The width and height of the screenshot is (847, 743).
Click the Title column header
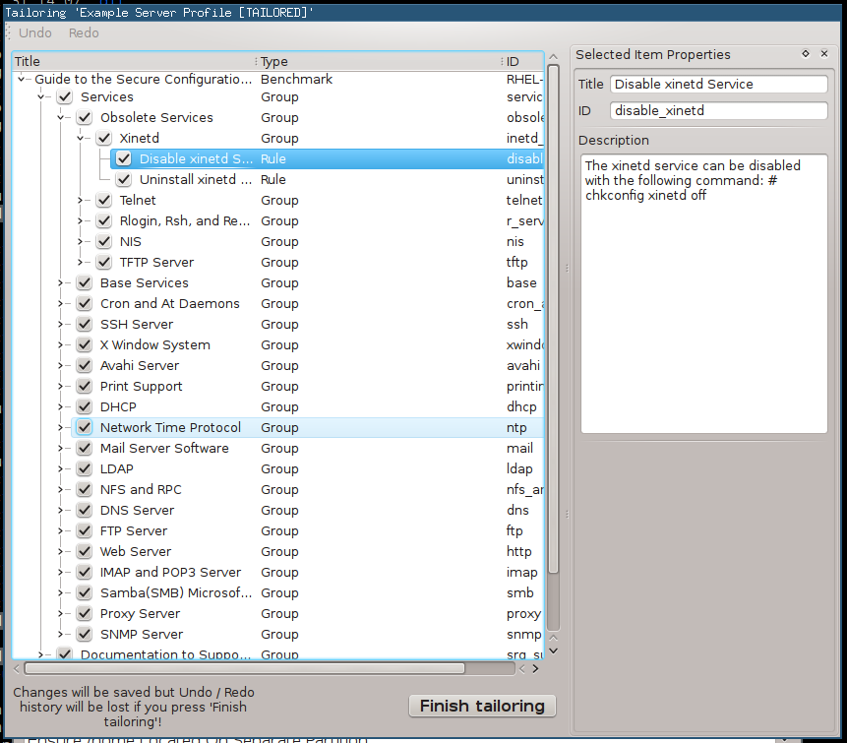pos(134,61)
